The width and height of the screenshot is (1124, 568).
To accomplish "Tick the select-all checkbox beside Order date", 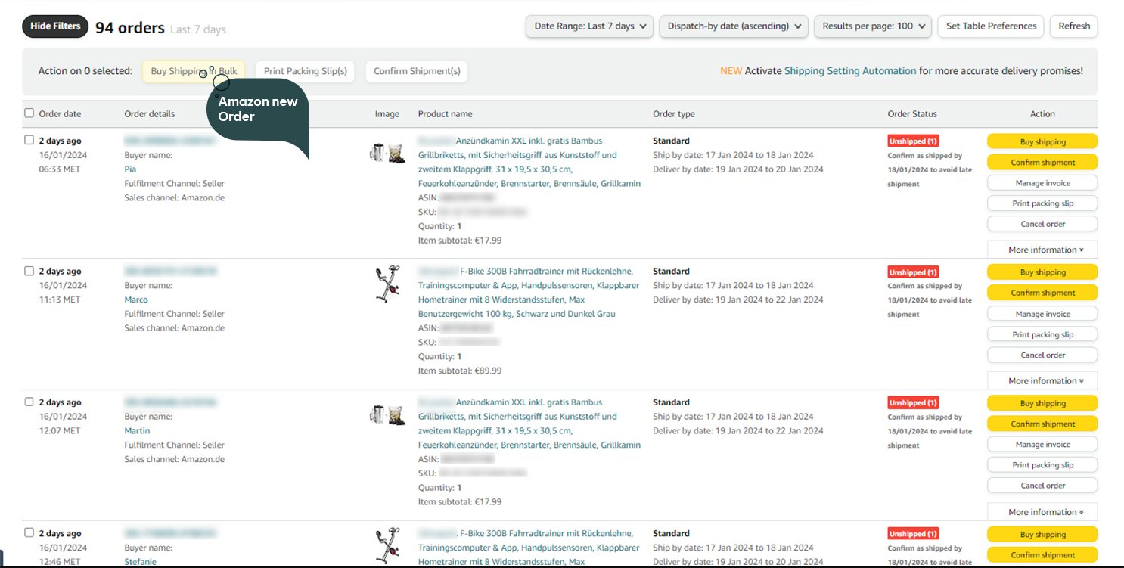I will 29,113.
